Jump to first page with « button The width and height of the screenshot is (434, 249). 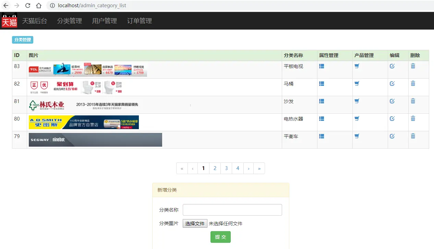tap(182, 168)
